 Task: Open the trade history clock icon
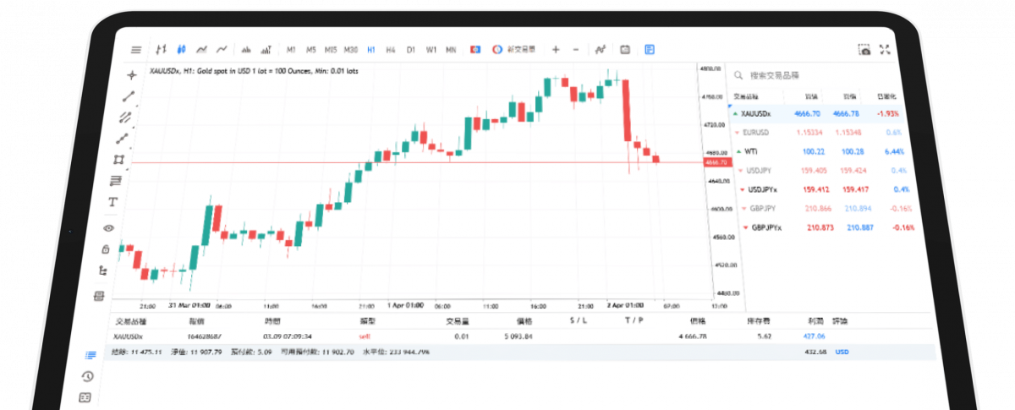click(87, 376)
